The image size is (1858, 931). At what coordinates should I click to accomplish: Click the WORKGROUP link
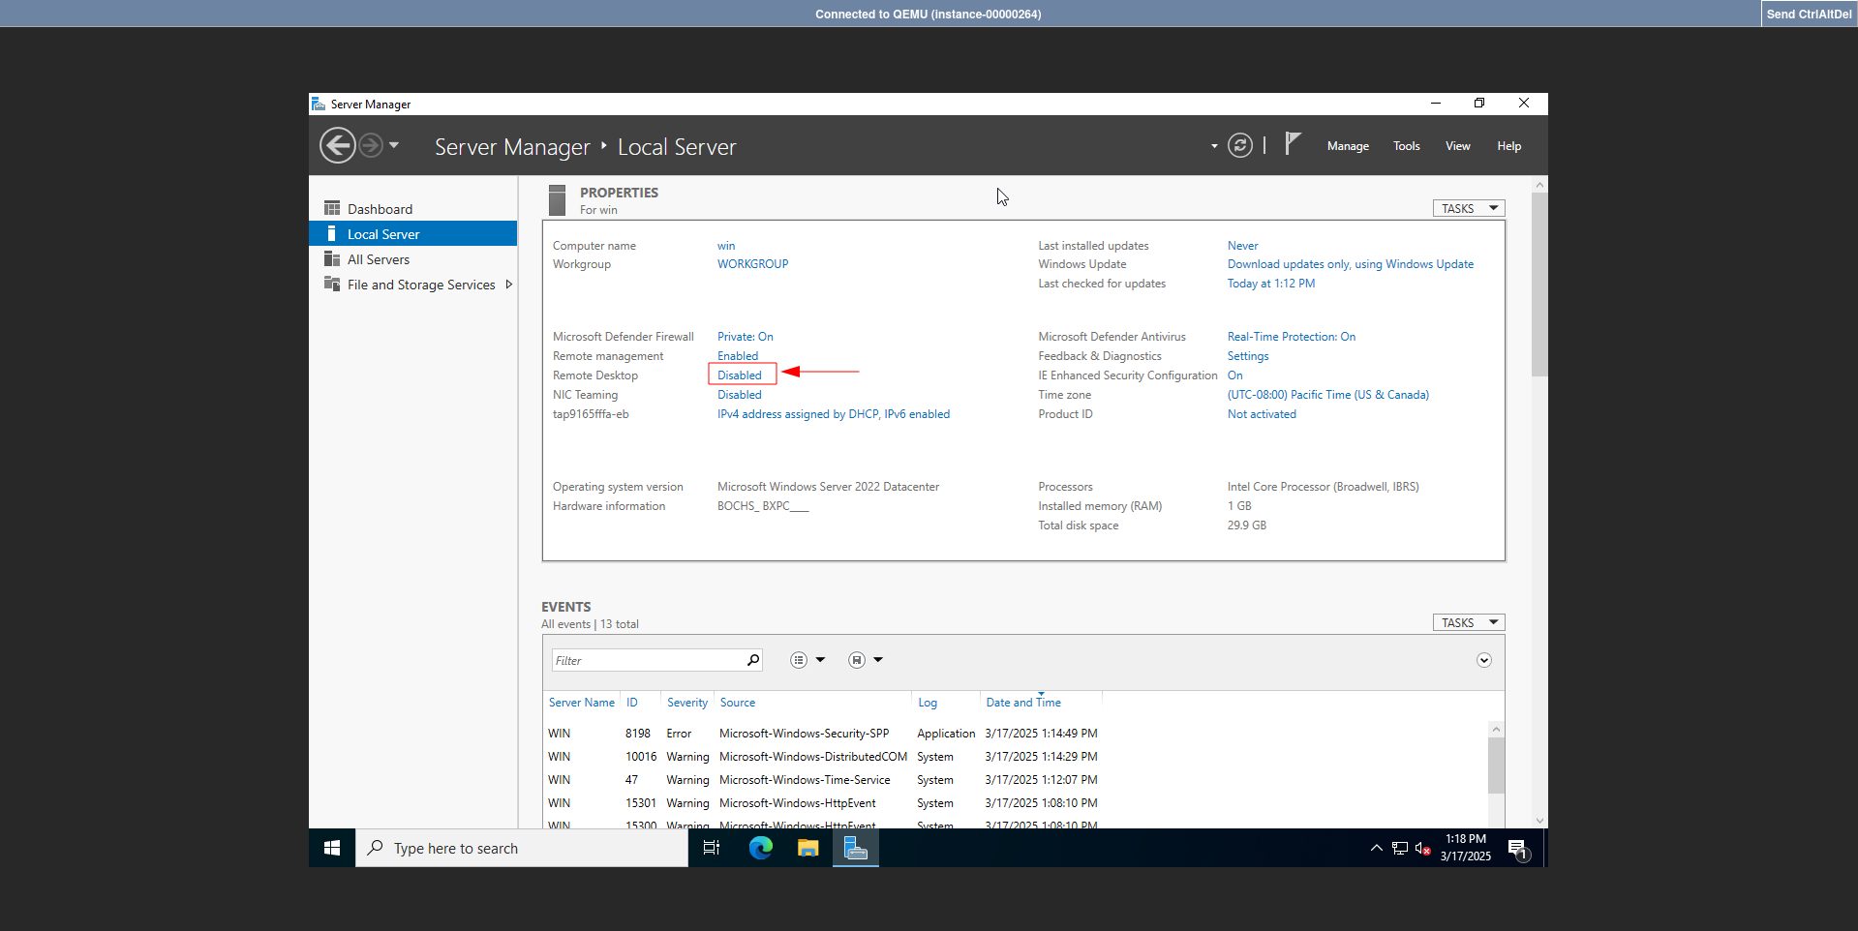(752, 264)
